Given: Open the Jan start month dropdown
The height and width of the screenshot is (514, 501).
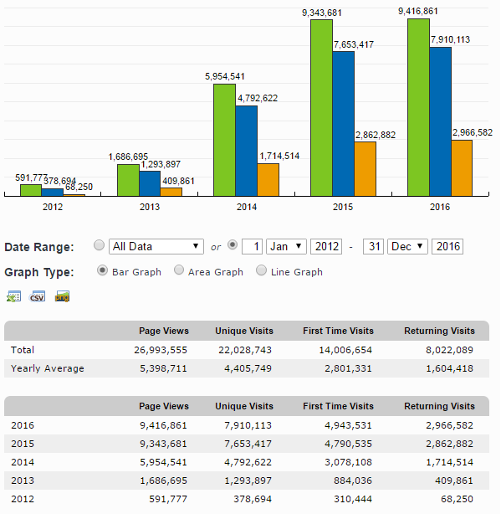Looking at the screenshot, I should tap(286, 246).
